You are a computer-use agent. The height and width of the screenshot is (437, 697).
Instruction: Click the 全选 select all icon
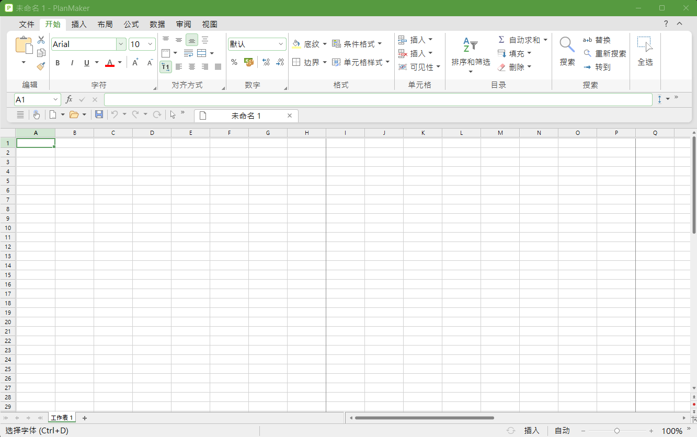(x=645, y=51)
